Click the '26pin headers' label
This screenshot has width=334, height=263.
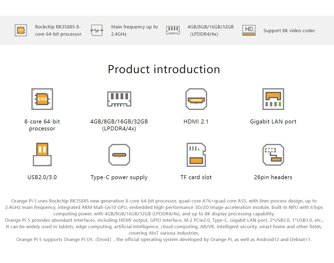click(273, 177)
